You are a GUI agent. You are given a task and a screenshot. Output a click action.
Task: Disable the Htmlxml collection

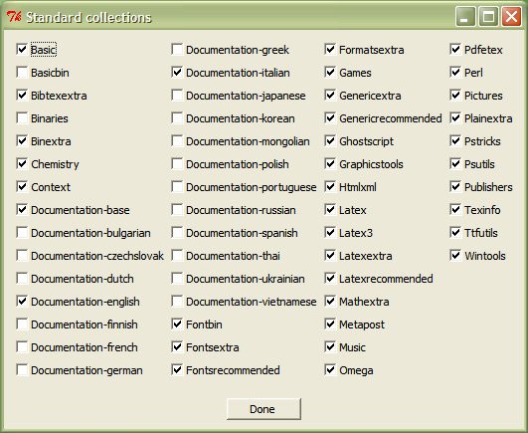click(x=330, y=187)
